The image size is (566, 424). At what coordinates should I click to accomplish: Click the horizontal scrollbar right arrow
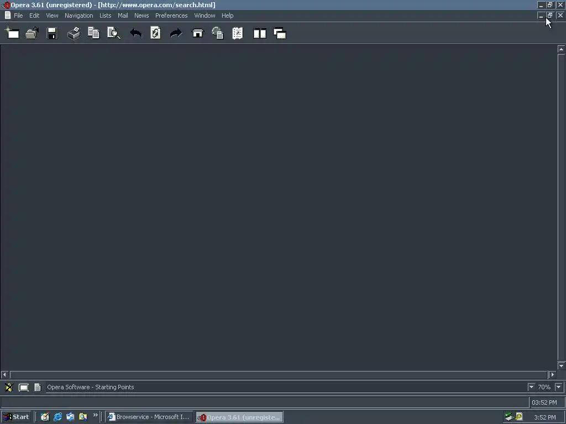tap(552, 375)
